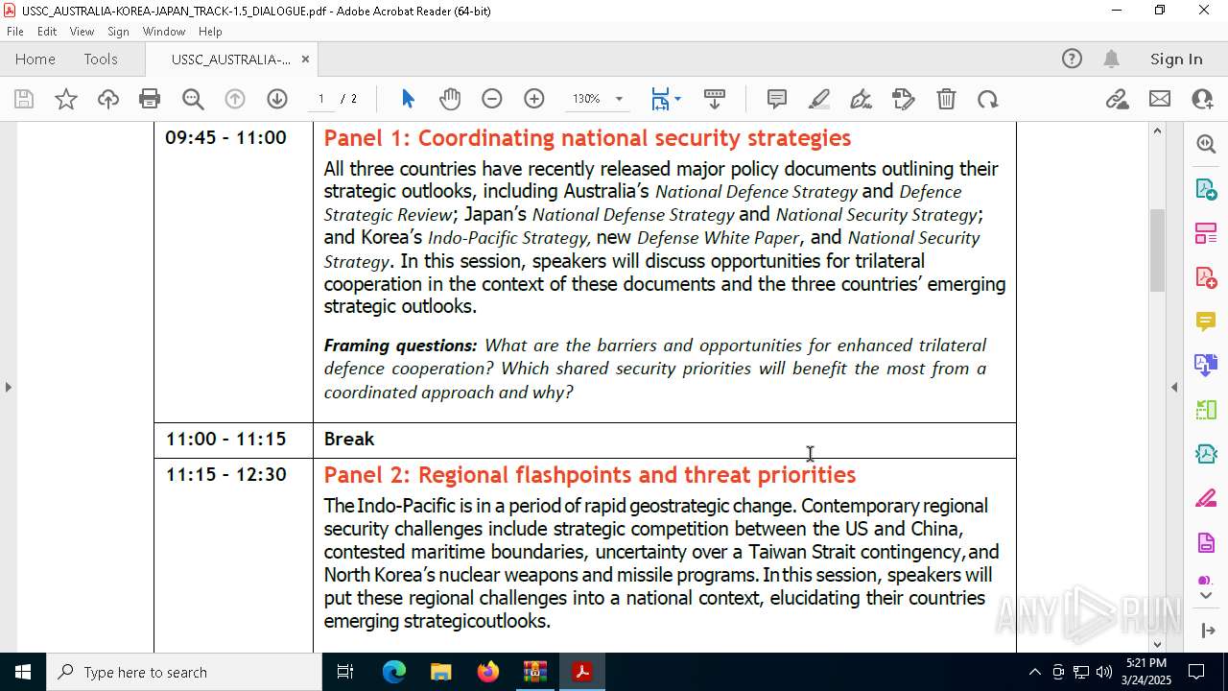Open Task View on the taskbar
The image size is (1228, 691).
(x=345, y=672)
